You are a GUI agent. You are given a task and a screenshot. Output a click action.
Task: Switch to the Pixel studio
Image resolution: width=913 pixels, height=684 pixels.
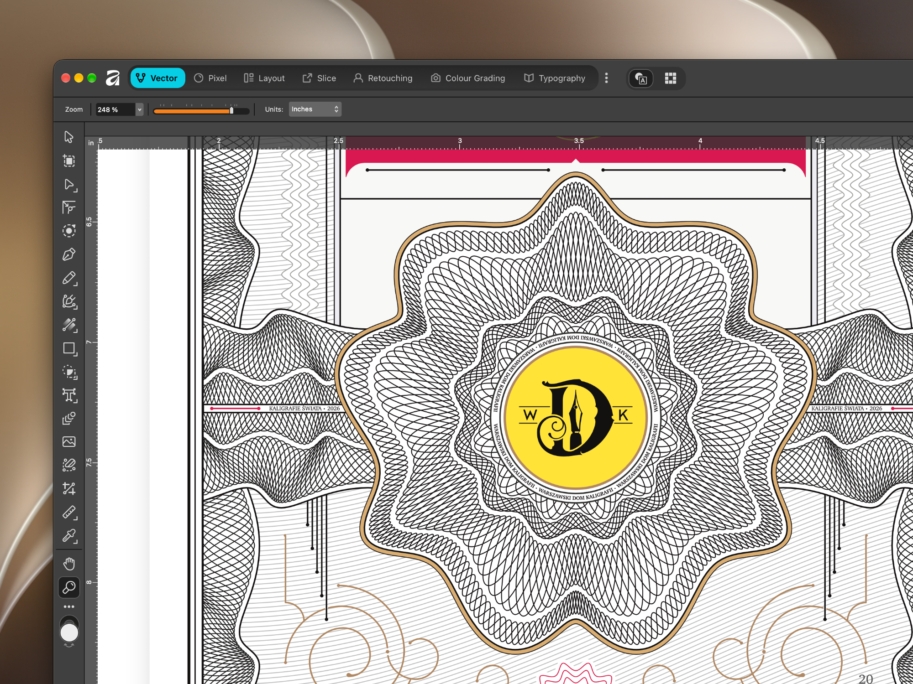click(x=210, y=78)
